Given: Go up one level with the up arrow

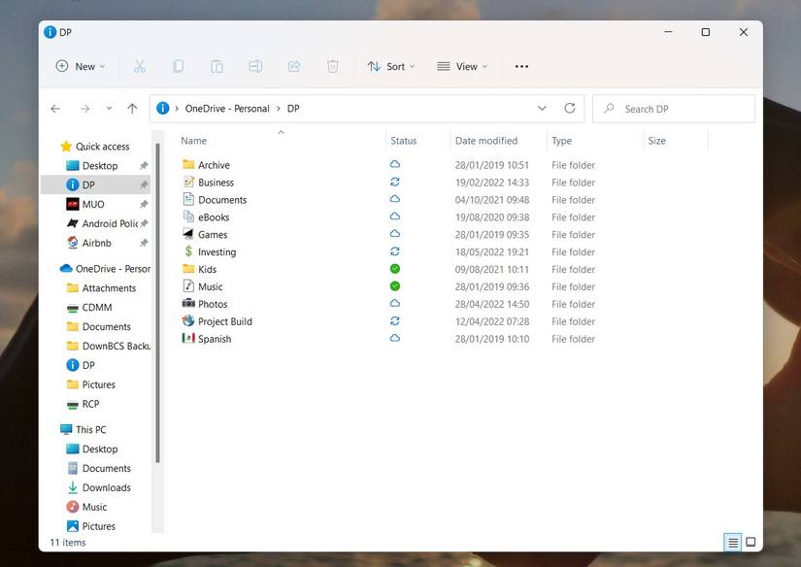Looking at the screenshot, I should point(132,108).
